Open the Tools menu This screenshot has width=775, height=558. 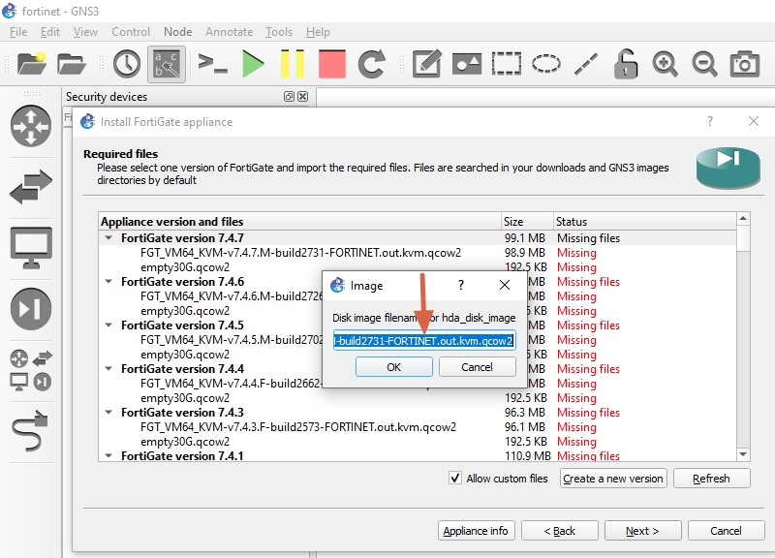click(279, 32)
